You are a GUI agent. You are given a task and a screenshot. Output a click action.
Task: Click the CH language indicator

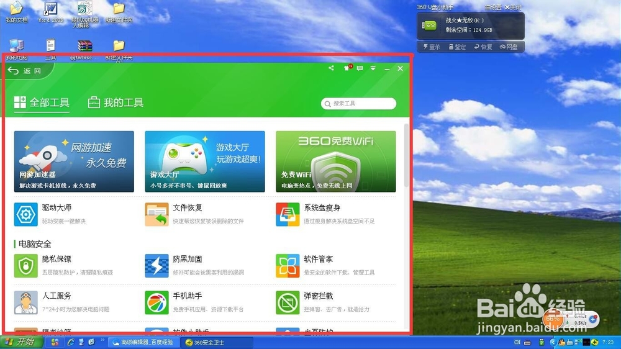tap(517, 342)
